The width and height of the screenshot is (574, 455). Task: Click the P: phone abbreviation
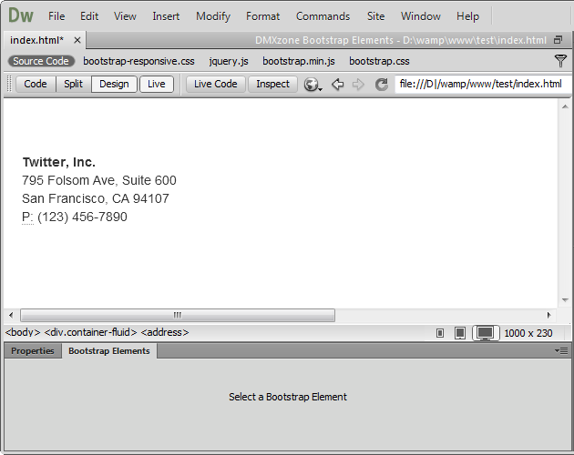[27, 217]
